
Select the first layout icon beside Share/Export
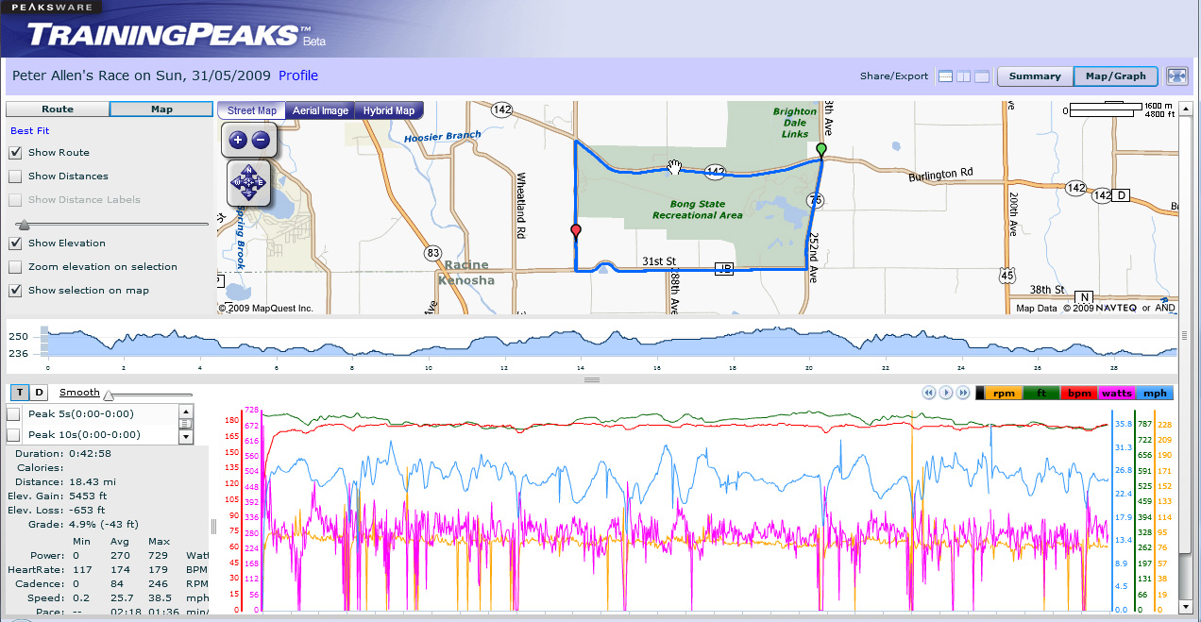pos(945,76)
